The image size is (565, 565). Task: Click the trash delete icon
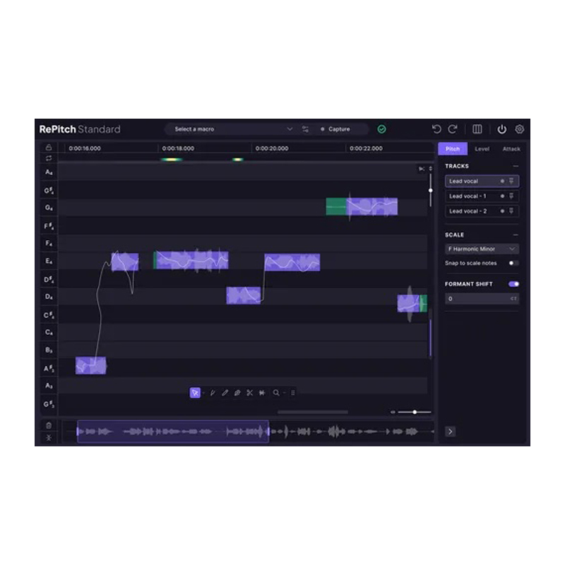pyautogui.click(x=49, y=425)
